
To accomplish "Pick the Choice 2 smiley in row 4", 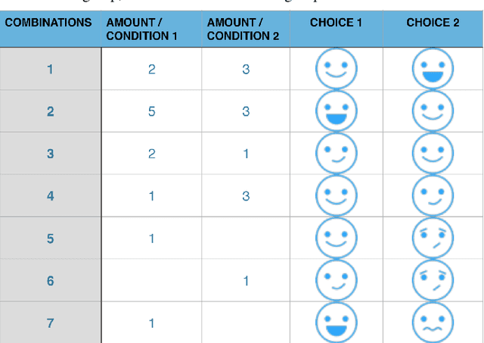I will click(433, 196).
